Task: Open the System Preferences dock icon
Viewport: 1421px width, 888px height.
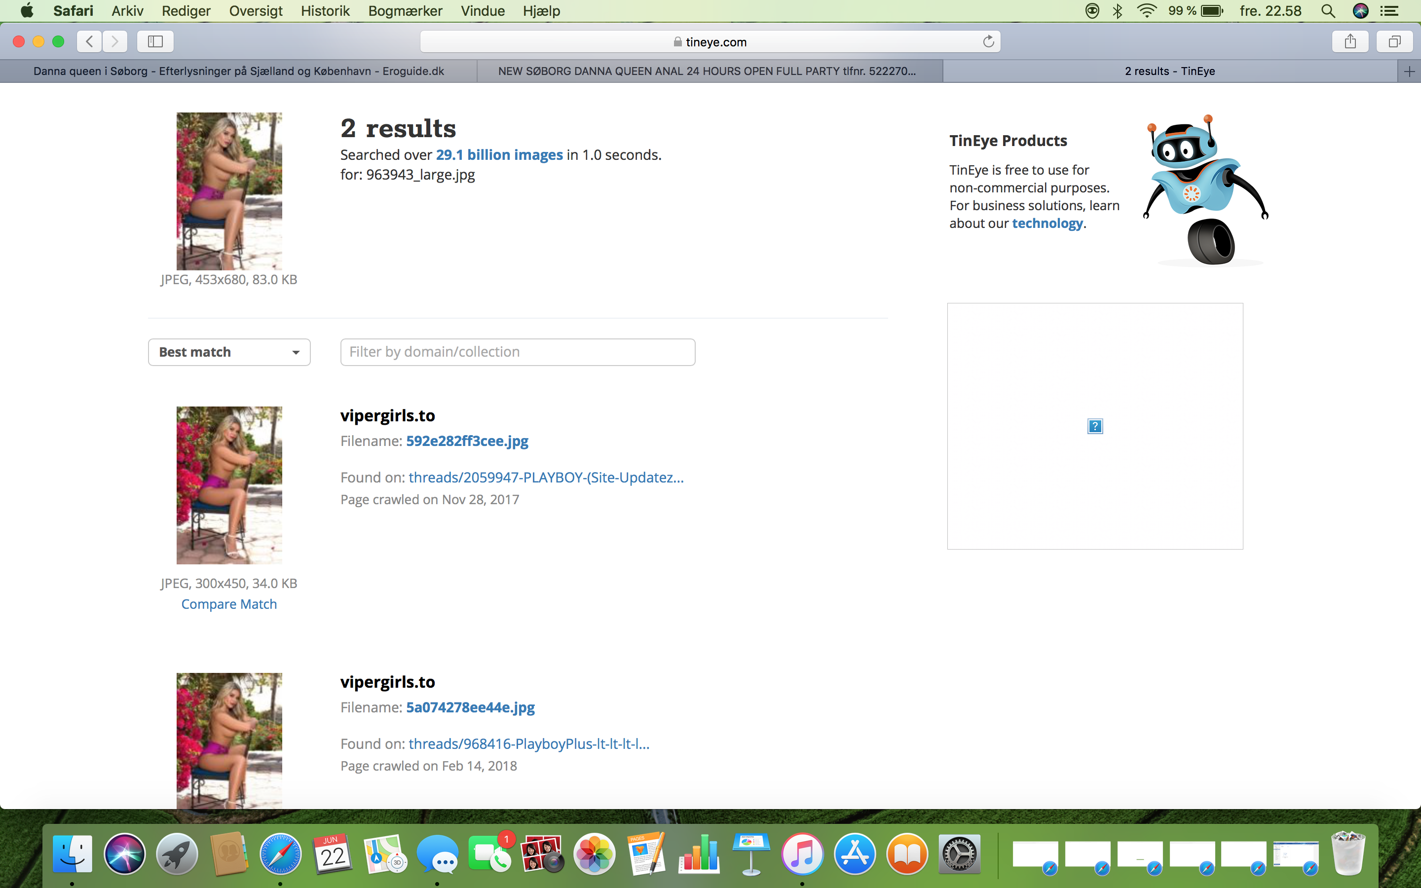Action: coord(960,854)
